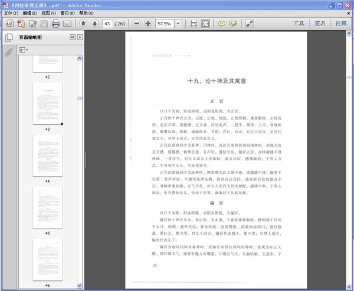Expand thumbnails panel with right arrow
The height and width of the screenshot is (291, 354).
click(80, 37)
